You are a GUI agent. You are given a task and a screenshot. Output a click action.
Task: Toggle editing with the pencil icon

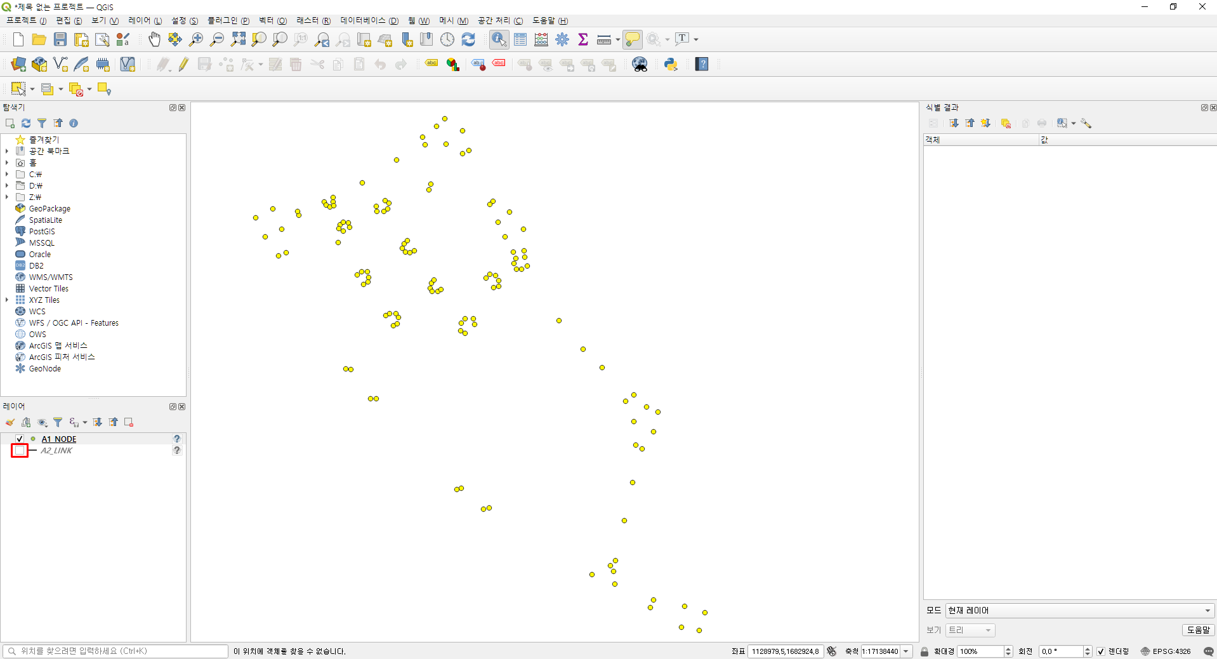click(183, 64)
